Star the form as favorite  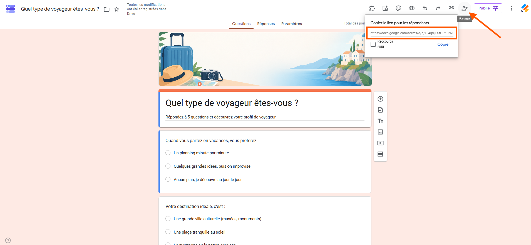tap(117, 9)
